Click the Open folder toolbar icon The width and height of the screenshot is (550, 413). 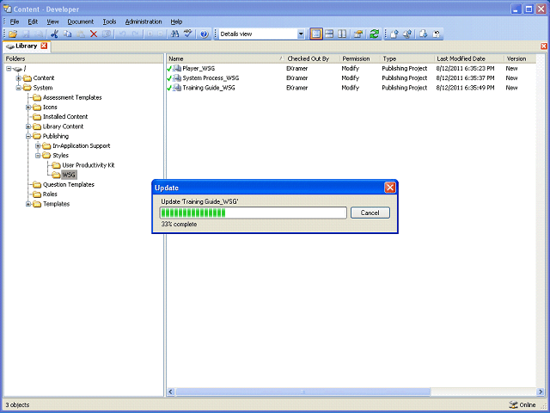click(x=14, y=34)
